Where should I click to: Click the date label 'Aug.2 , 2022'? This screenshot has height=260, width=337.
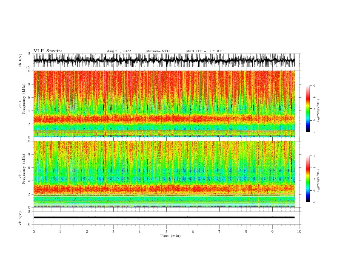119,51
